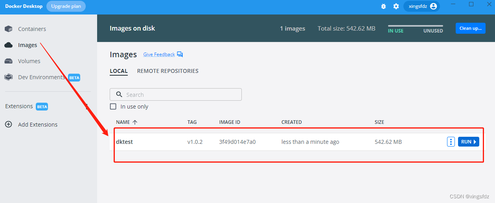Click the Total size text in header
The height and width of the screenshot is (203, 495).
(346, 29)
